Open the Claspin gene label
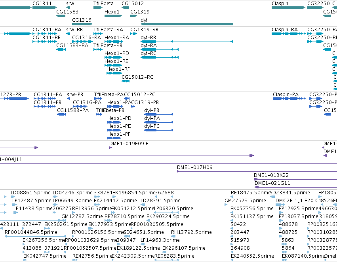 pyautogui.click(x=280, y=4)
